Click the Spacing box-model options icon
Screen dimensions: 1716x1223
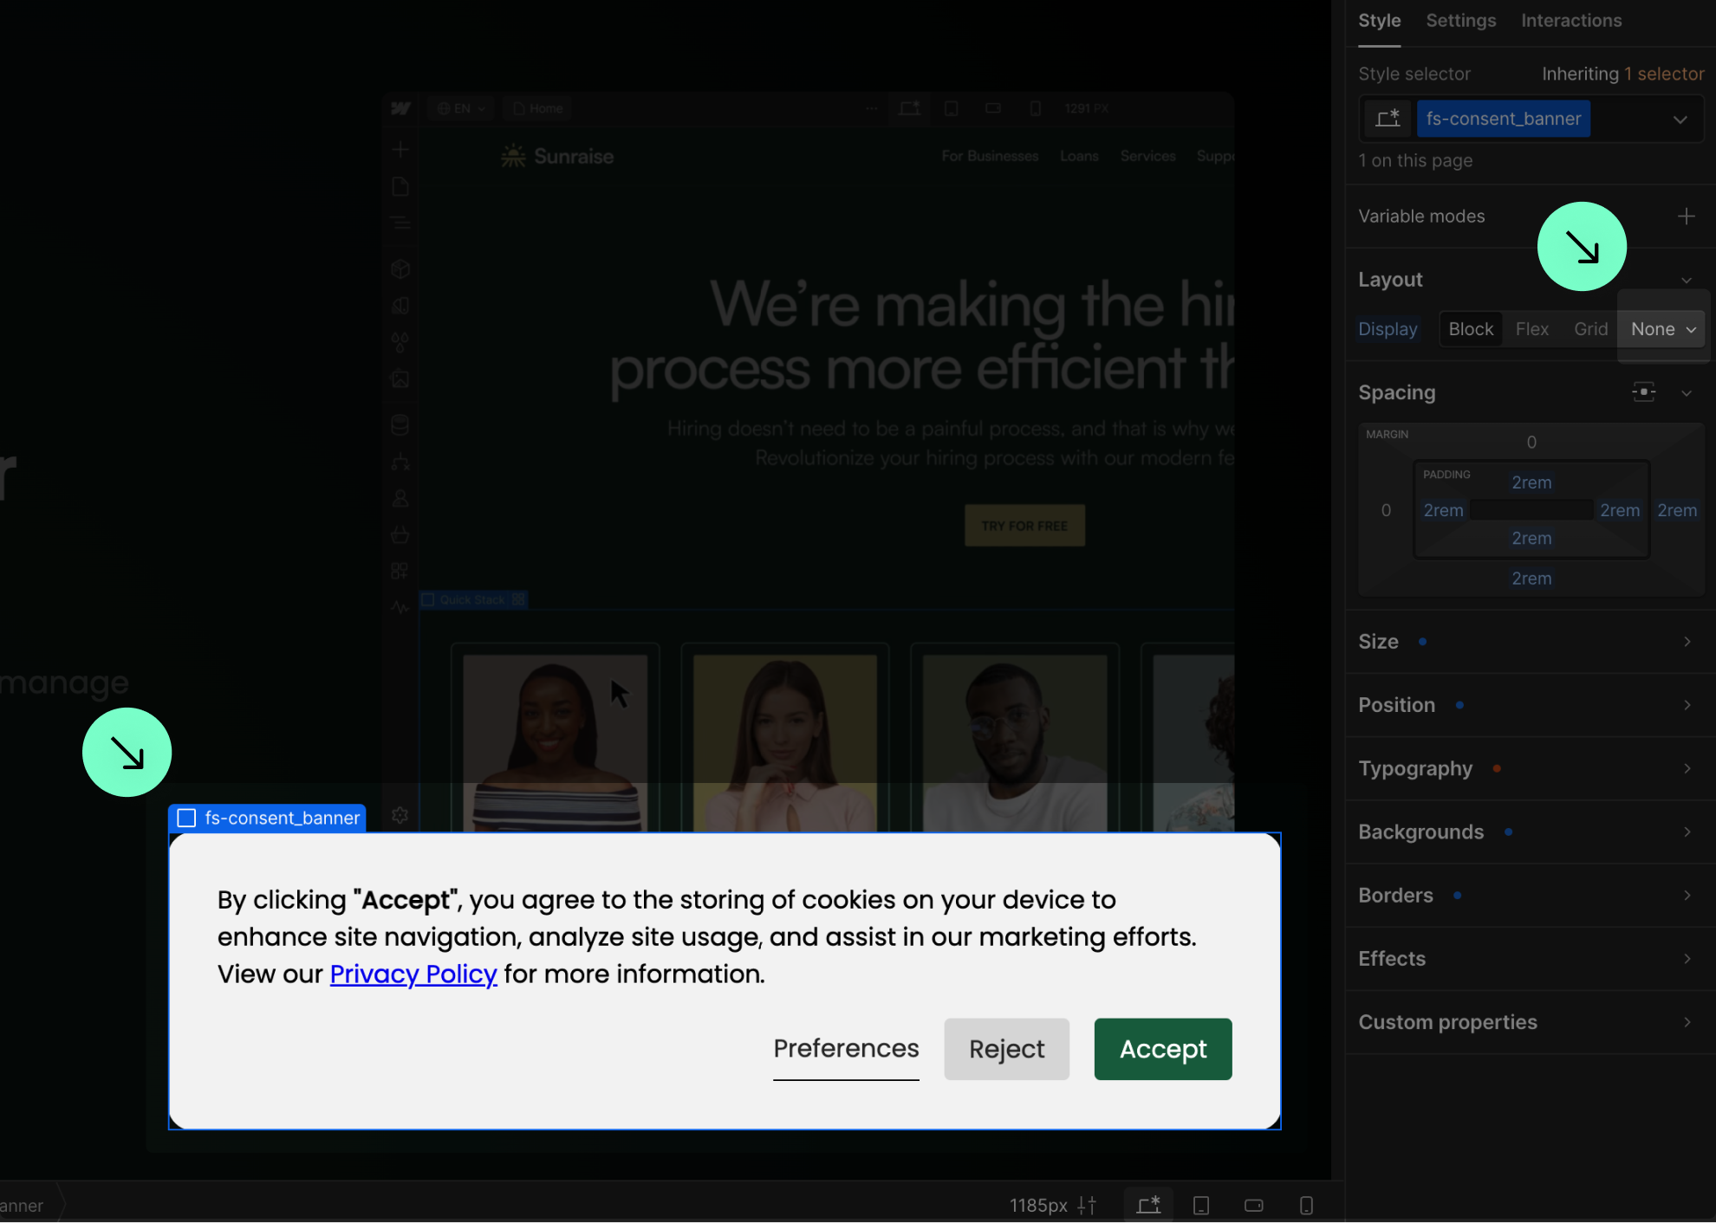coord(1643,392)
